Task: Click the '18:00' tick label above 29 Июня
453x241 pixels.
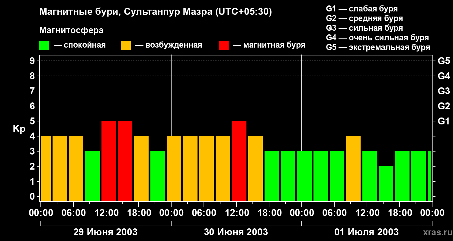Action: pyautogui.click(x=139, y=213)
